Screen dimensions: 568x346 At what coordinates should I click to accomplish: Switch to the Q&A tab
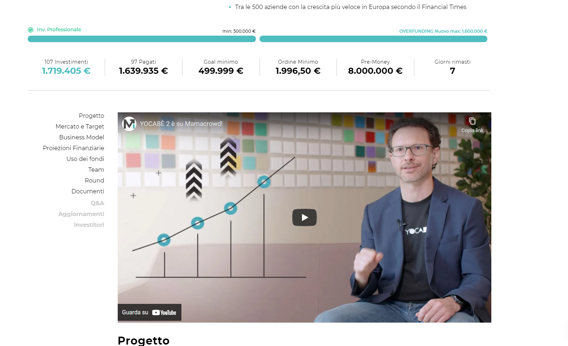point(97,203)
